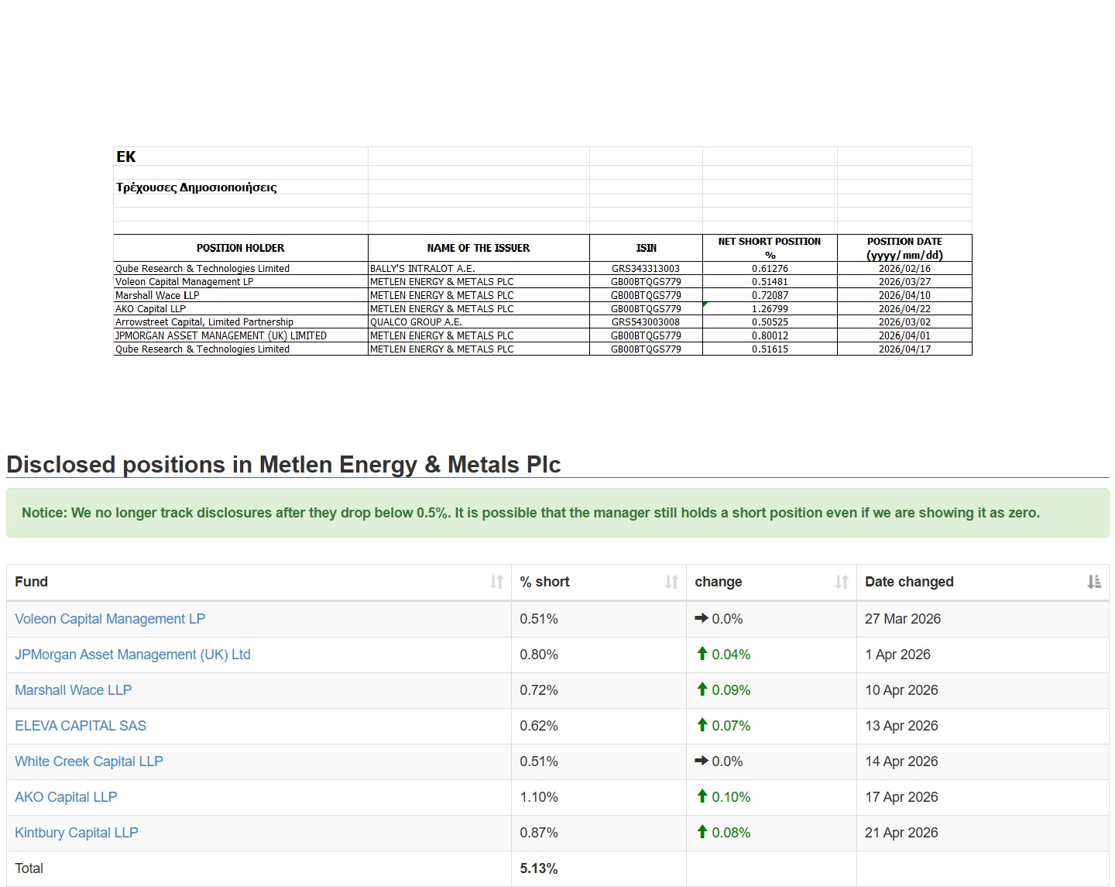Screen dimensions: 1115x887
Task: Click green up arrow in JPMorgan row
Action: coord(702,654)
